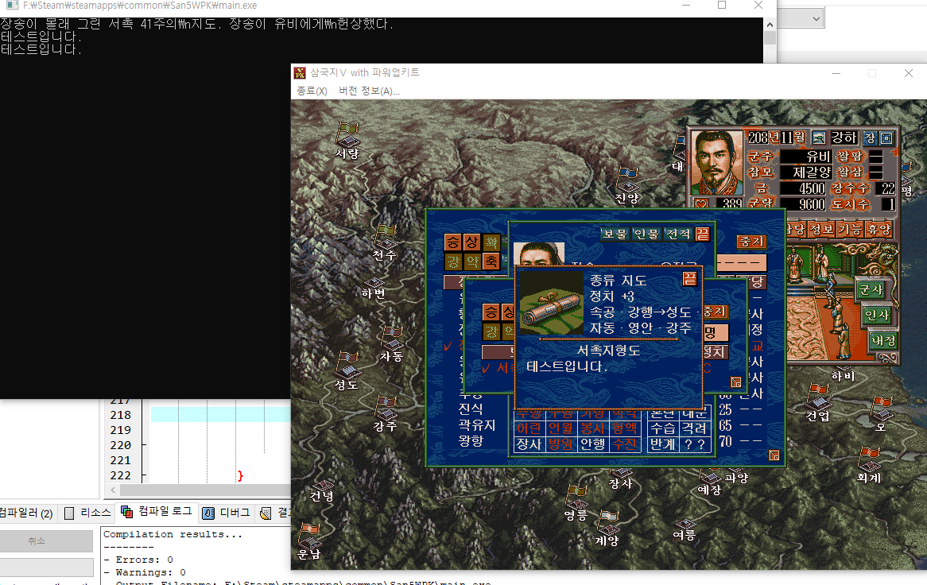Open the 컴파일 로그 tab in the IDE
The height and width of the screenshot is (585, 927).
[157, 512]
